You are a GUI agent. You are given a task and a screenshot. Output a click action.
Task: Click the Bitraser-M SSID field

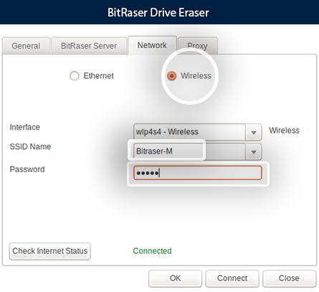click(x=197, y=151)
